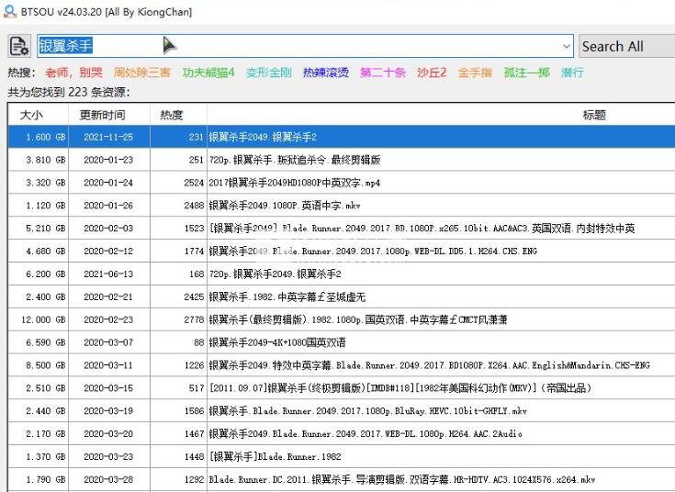This screenshot has height=492, width=675.
Task: Open hot search link 周处除三害
Action: coord(142,73)
